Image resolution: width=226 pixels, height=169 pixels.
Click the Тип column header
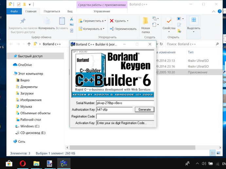coord(191,52)
